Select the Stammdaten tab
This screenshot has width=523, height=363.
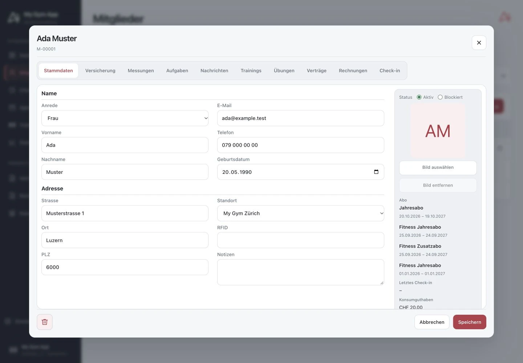point(58,71)
